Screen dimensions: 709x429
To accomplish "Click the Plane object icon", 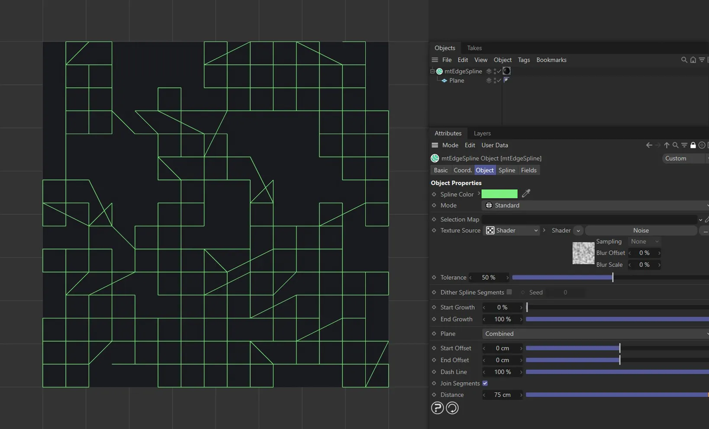I will point(445,80).
